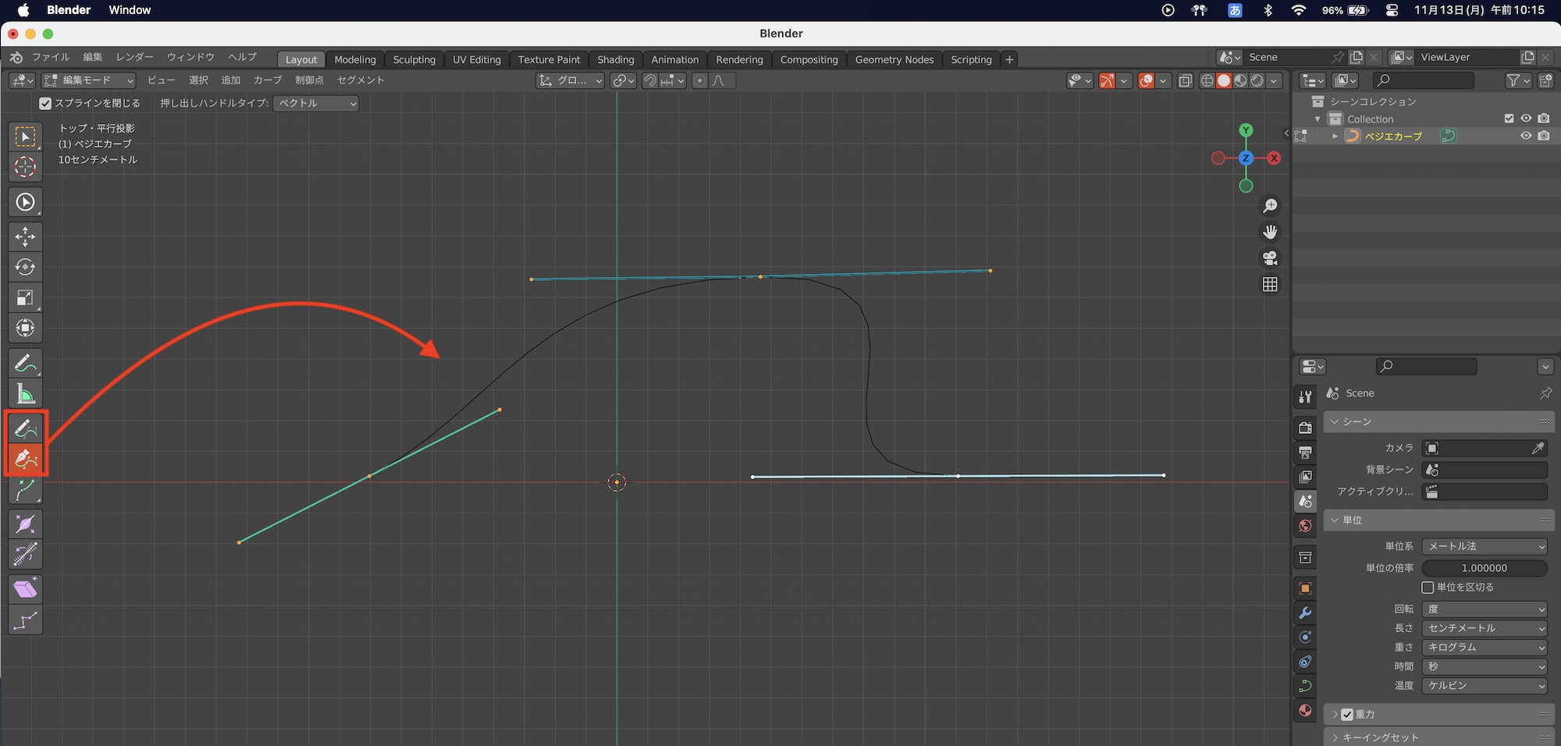Viewport: 1561px width, 746px height.
Task: Open the 長さ センチメートル unit selector
Action: pyautogui.click(x=1484, y=628)
